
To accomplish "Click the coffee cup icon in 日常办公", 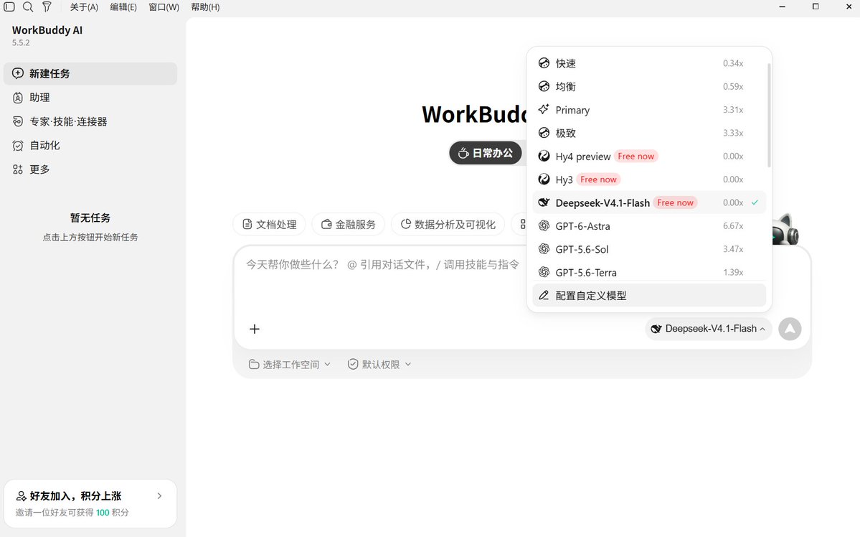I will (463, 153).
